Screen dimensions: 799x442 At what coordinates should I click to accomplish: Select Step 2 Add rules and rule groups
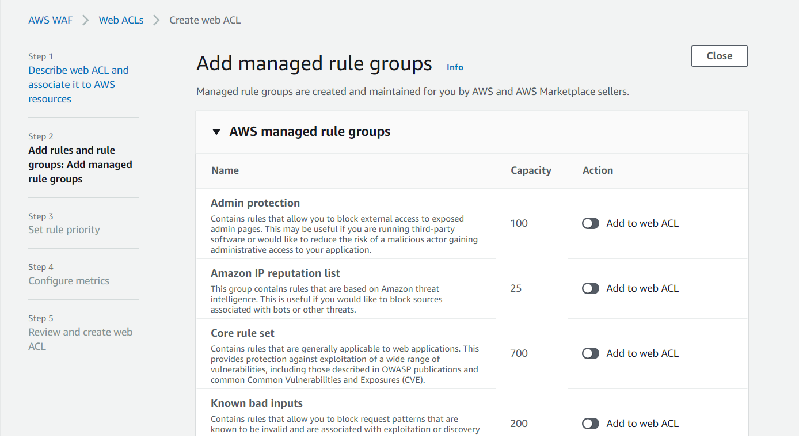[x=81, y=165]
